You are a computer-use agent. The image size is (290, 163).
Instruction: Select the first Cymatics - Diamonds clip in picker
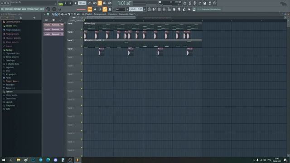tap(53, 25)
